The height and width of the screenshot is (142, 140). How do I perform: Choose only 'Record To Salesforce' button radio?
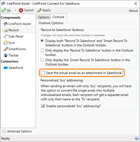coord(42,50)
